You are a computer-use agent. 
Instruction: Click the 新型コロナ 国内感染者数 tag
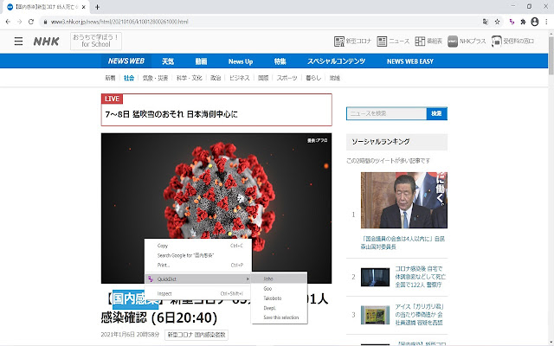[196, 335]
